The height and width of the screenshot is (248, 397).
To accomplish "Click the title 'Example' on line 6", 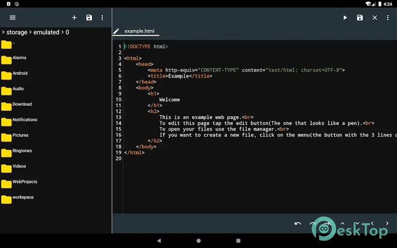I will point(179,76).
